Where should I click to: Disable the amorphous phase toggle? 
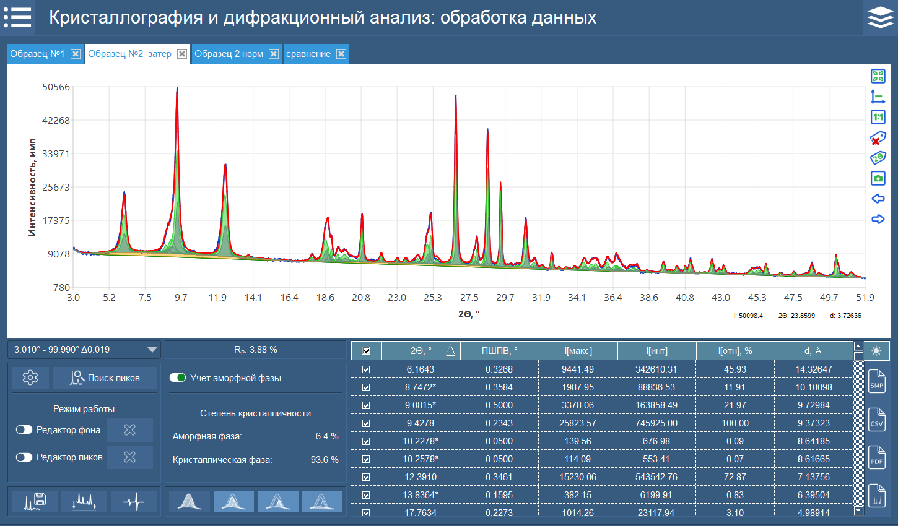coord(178,377)
